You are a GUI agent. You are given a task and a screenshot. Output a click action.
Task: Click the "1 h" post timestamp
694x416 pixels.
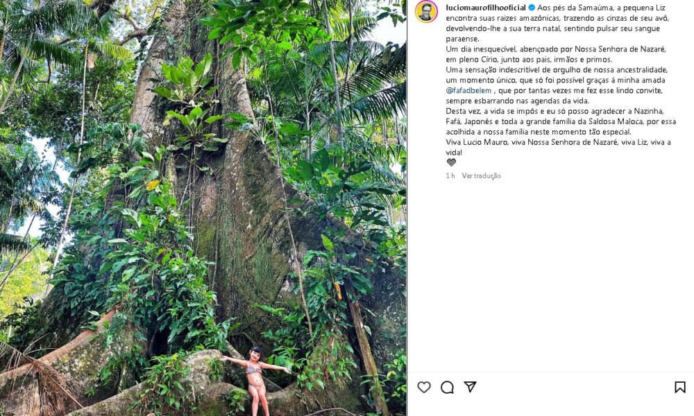[x=450, y=176]
